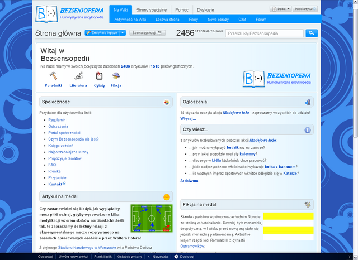Open the Lidlu article link
Screen dimensions: 358x260
coord(216,160)
